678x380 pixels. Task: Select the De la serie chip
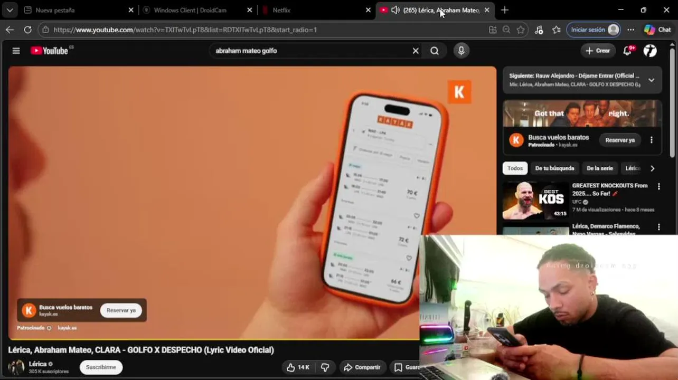[x=600, y=168]
